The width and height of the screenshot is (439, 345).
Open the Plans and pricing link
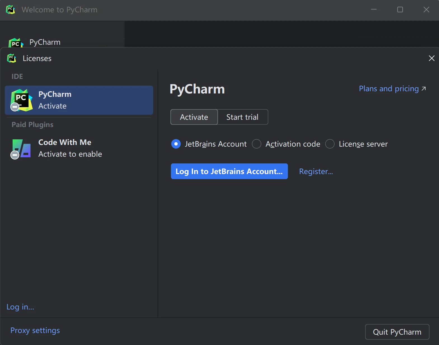pyautogui.click(x=392, y=89)
